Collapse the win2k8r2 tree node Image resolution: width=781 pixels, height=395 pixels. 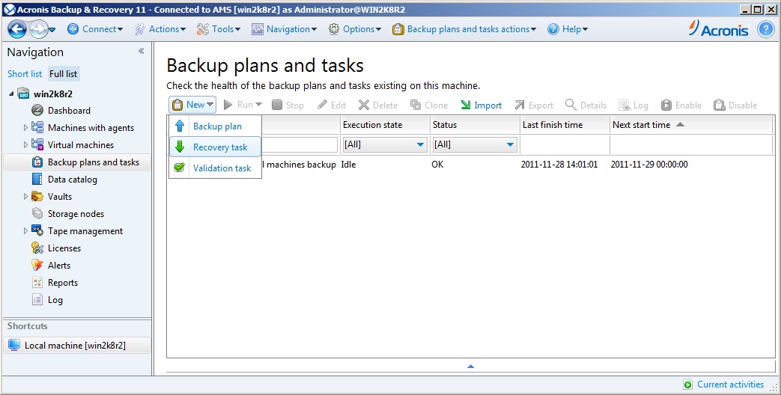tap(11, 94)
